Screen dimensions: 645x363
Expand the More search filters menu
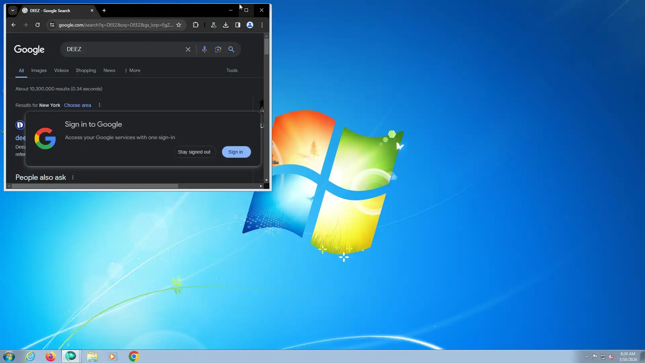pyautogui.click(x=132, y=70)
